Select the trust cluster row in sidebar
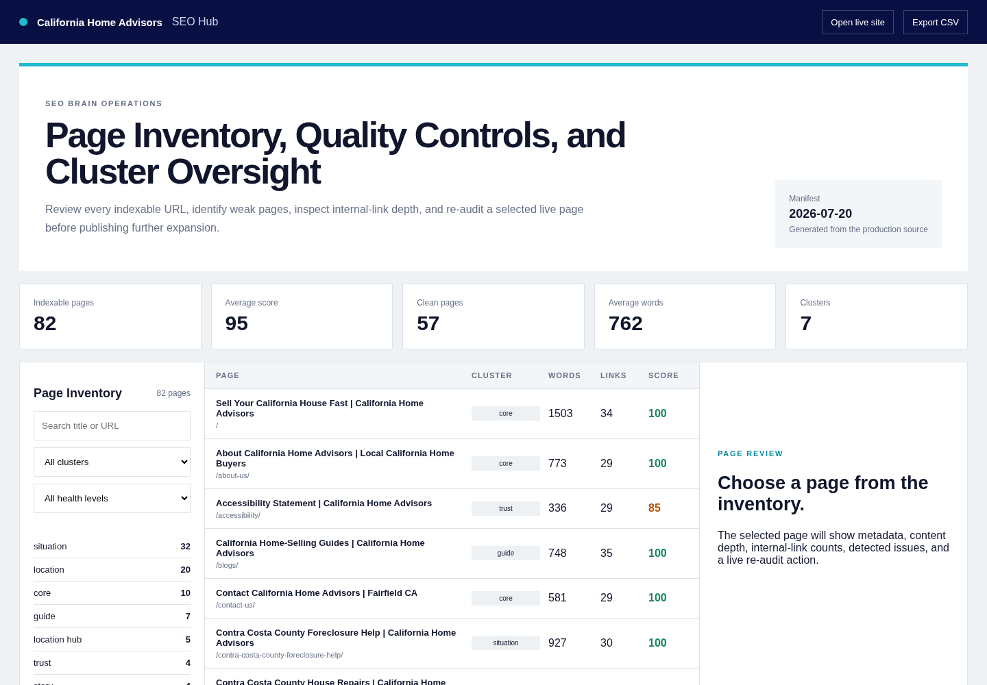The height and width of the screenshot is (685, 987). [112, 663]
